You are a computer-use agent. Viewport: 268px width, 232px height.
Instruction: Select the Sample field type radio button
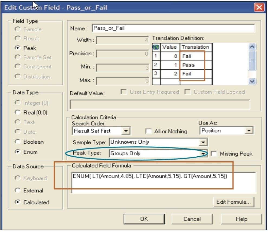(x=17, y=29)
